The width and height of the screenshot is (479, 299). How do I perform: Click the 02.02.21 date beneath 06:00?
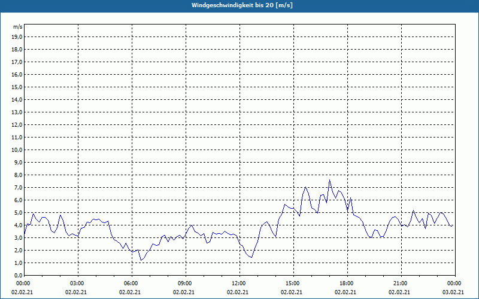click(130, 292)
